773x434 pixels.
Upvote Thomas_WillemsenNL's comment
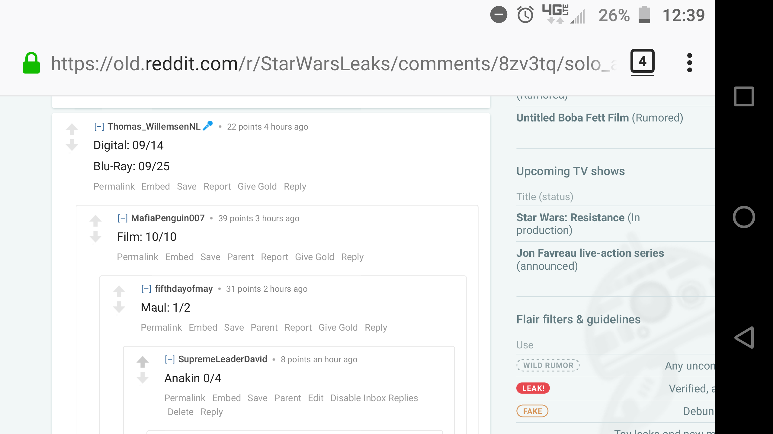pyautogui.click(x=72, y=129)
